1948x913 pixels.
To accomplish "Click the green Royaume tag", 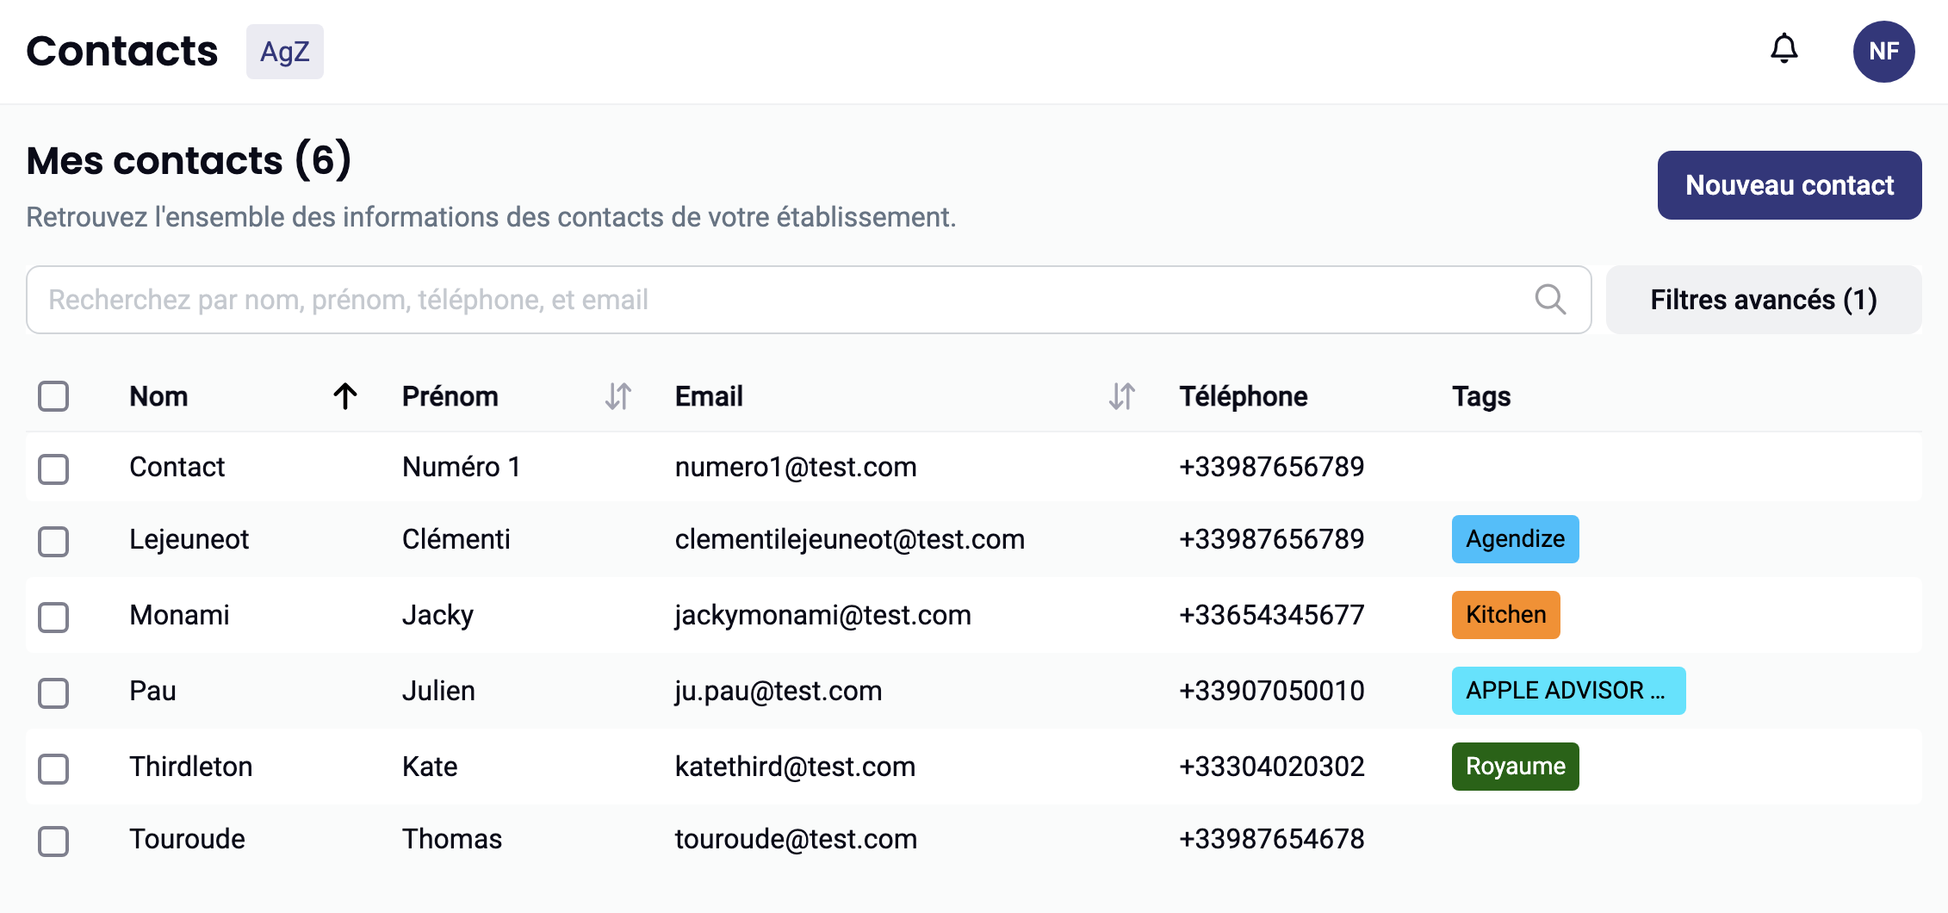I will [x=1516, y=767].
